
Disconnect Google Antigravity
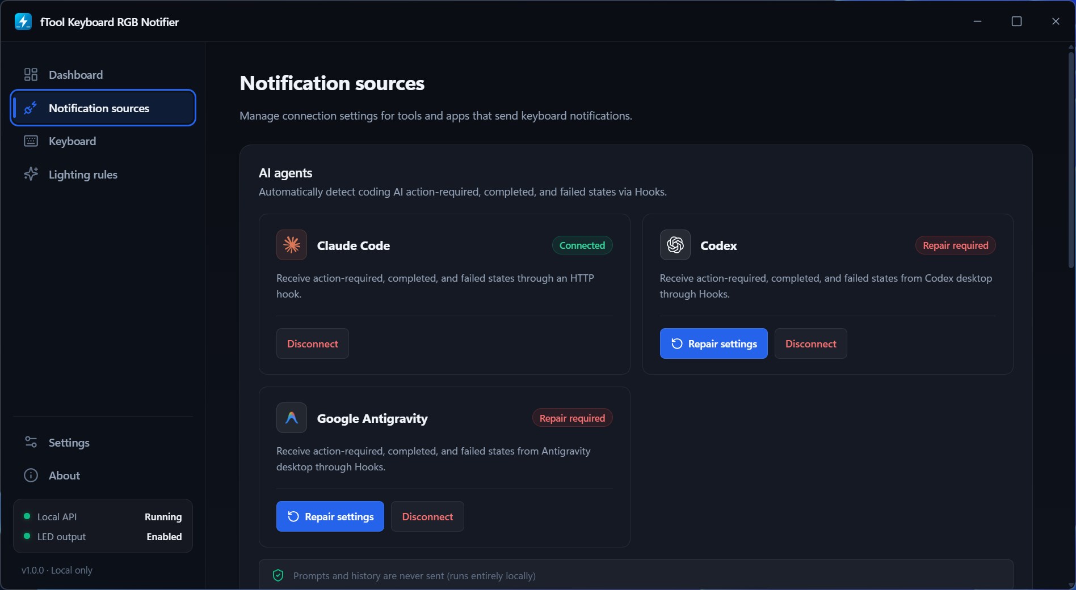(427, 516)
